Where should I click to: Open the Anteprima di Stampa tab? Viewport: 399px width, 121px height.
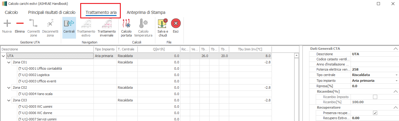pyautogui.click(x=146, y=12)
